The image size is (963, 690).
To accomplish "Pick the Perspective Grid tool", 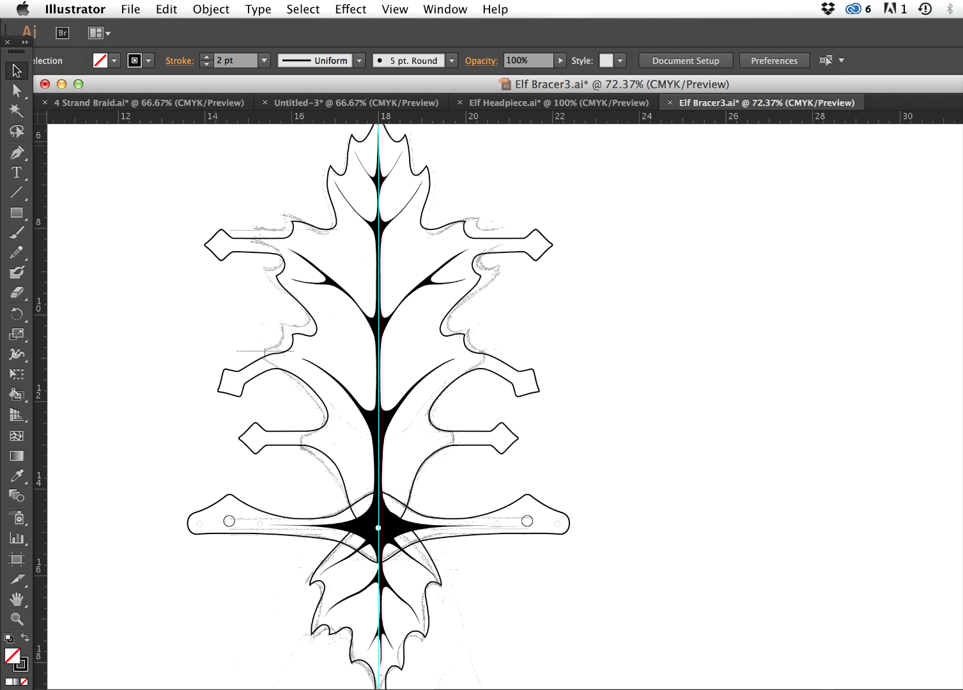I will (17, 415).
